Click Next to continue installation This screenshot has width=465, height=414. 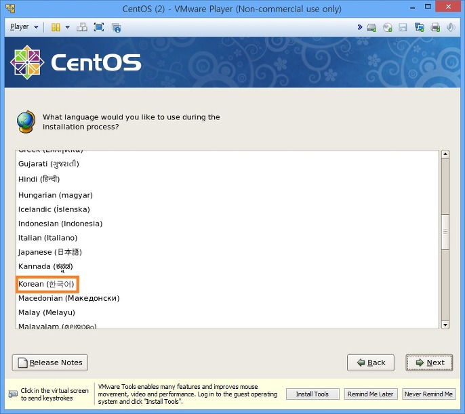(x=429, y=363)
